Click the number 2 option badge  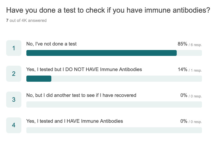[14, 74]
